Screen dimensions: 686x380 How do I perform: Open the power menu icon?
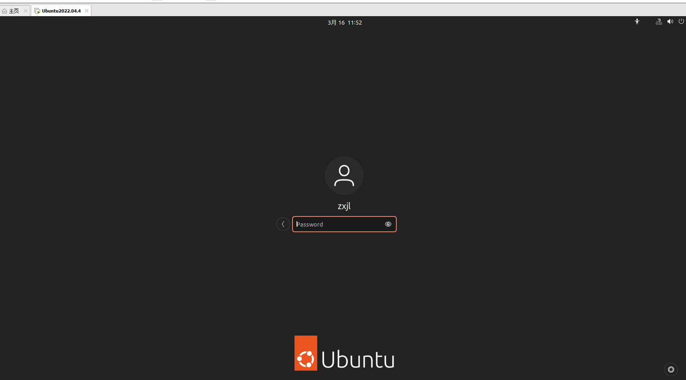[x=681, y=22]
